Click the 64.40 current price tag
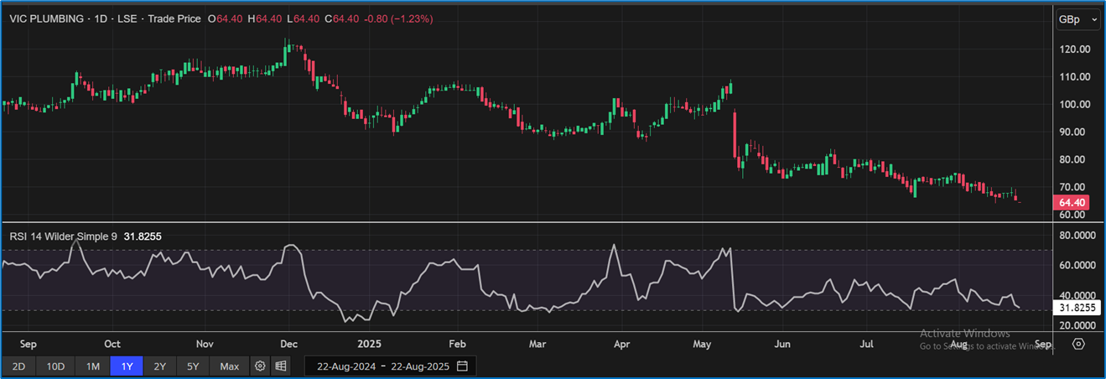This screenshot has width=1106, height=379. [1073, 202]
